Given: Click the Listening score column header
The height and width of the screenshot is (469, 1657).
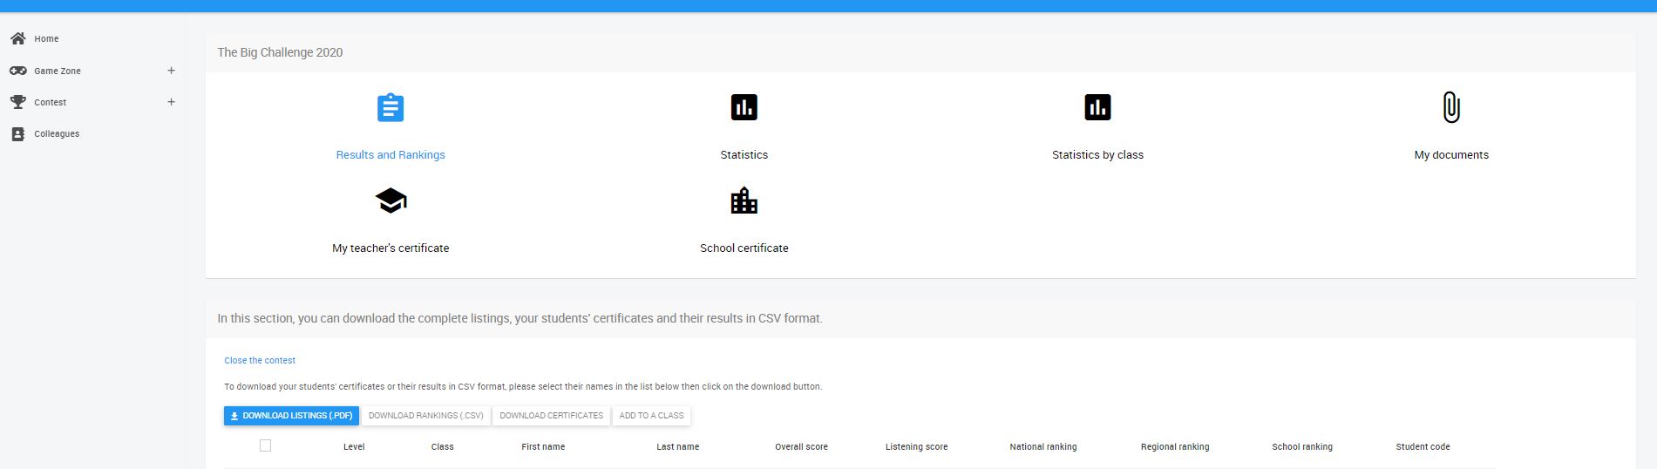Looking at the screenshot, I should (916, 446).
